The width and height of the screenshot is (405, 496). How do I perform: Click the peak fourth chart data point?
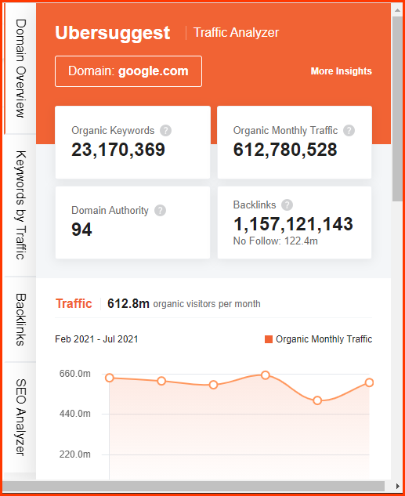pyautogui.click(x=266, y=375)
